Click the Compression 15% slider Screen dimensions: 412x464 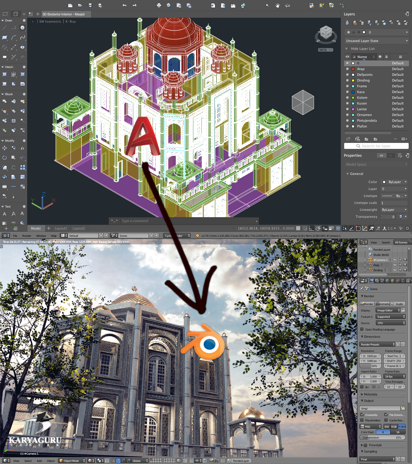[382, 437]
